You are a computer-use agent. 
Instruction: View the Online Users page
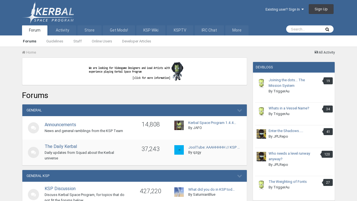(x=102, y=41)
